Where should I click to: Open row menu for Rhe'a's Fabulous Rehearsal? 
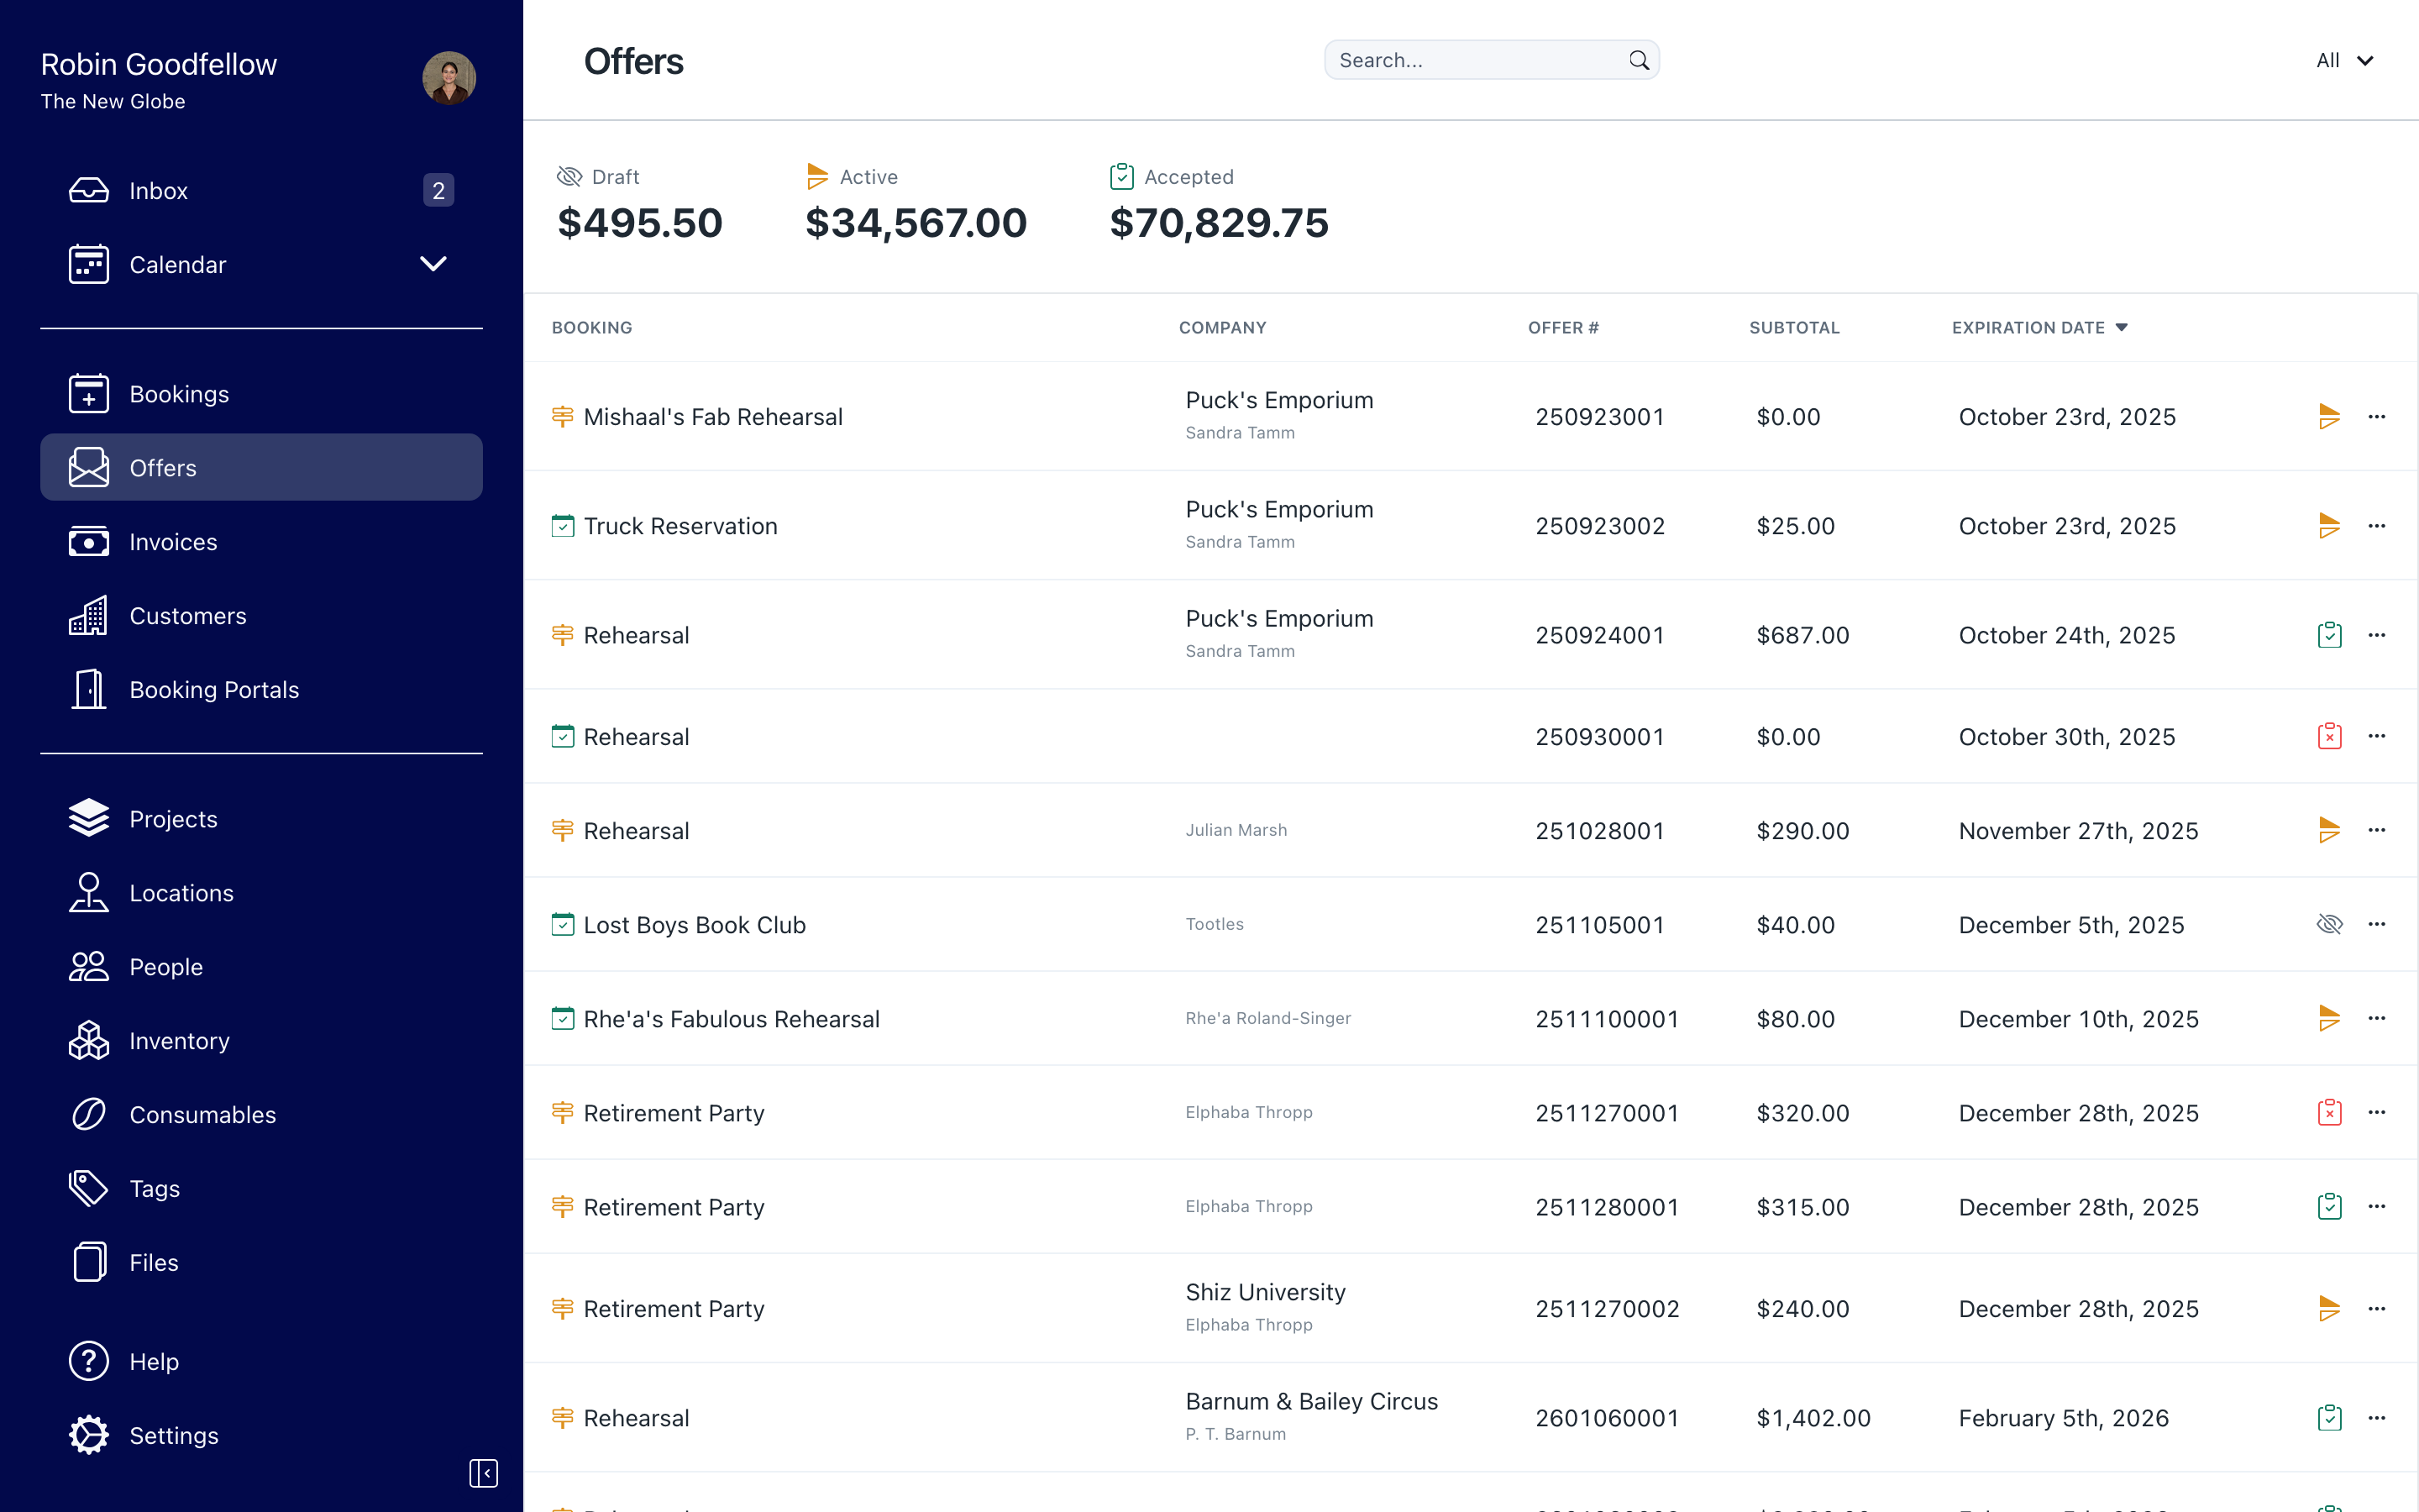pyautogui.click(x=2377, y=1018)
